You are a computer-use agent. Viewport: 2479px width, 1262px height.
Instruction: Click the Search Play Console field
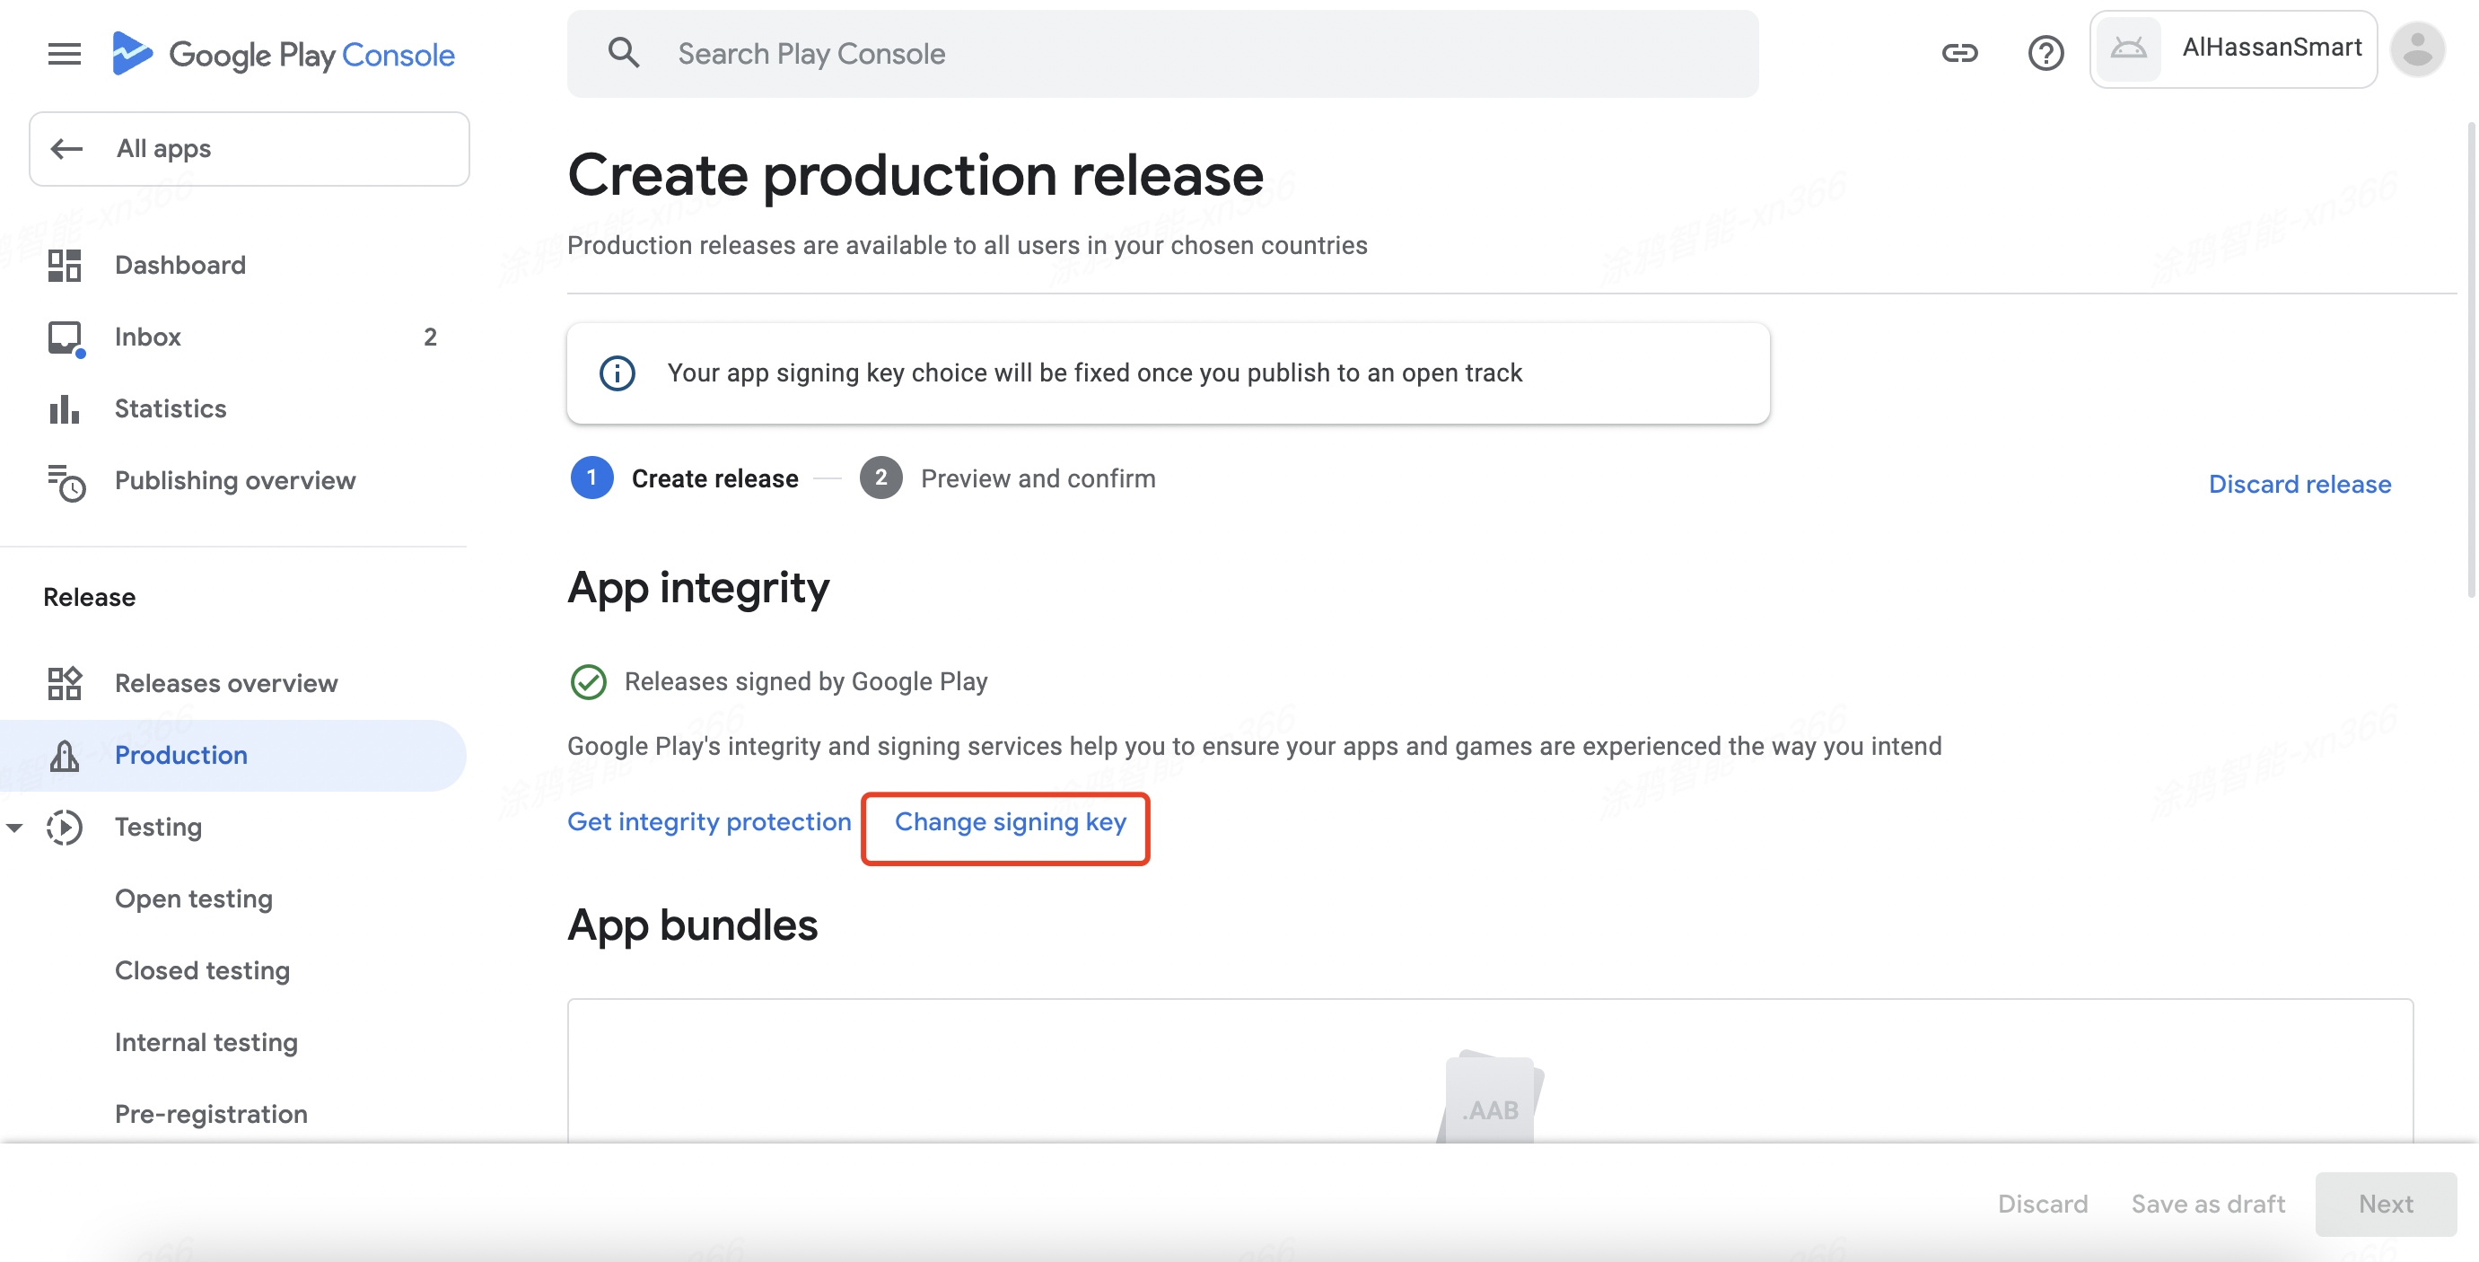coord(1162,54)
